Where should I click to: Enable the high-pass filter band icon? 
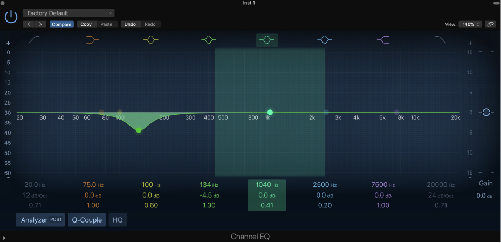point(34,40)
